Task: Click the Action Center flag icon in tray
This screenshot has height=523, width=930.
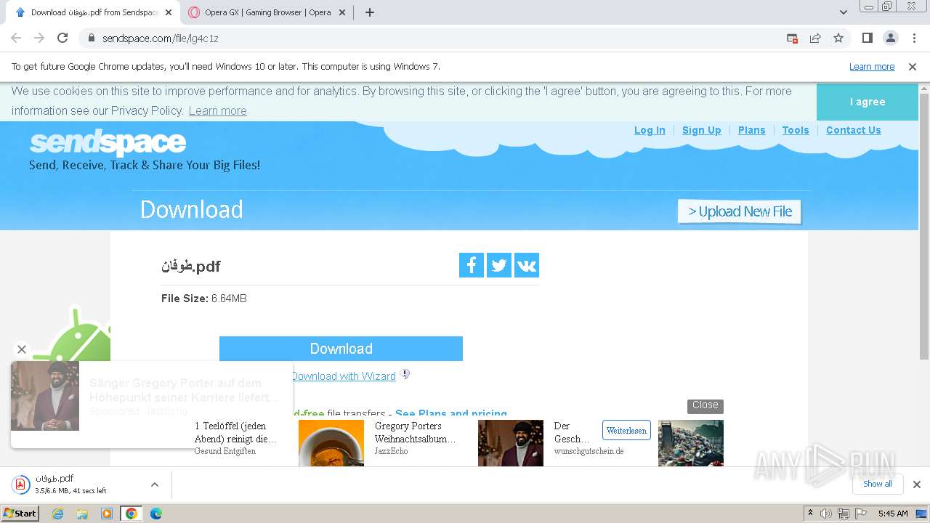Action: (860, 514)
